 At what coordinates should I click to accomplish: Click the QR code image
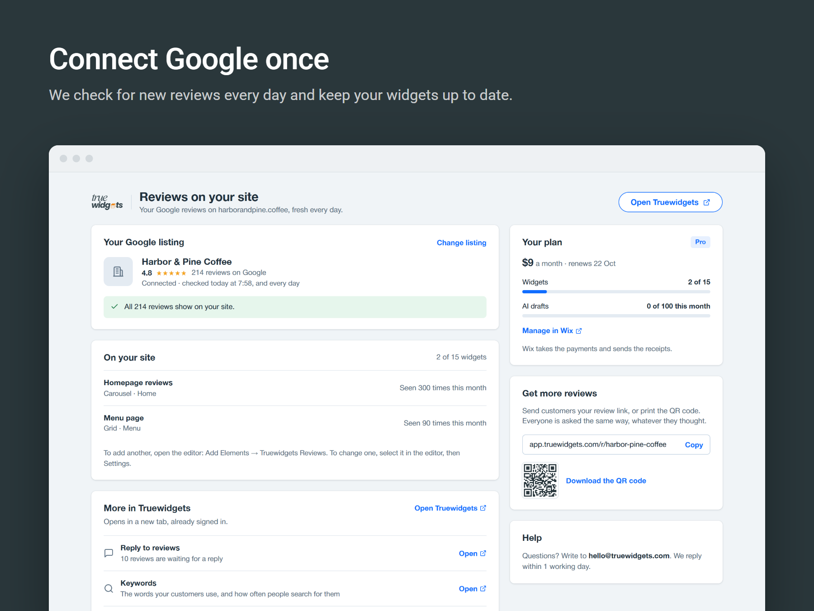click(540, 480)
